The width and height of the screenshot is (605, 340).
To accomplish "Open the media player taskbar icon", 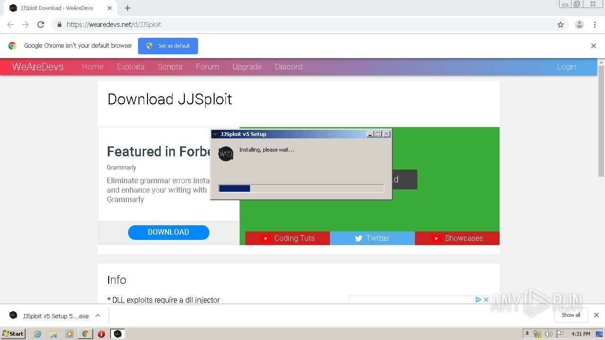I will tap(69, 334).
